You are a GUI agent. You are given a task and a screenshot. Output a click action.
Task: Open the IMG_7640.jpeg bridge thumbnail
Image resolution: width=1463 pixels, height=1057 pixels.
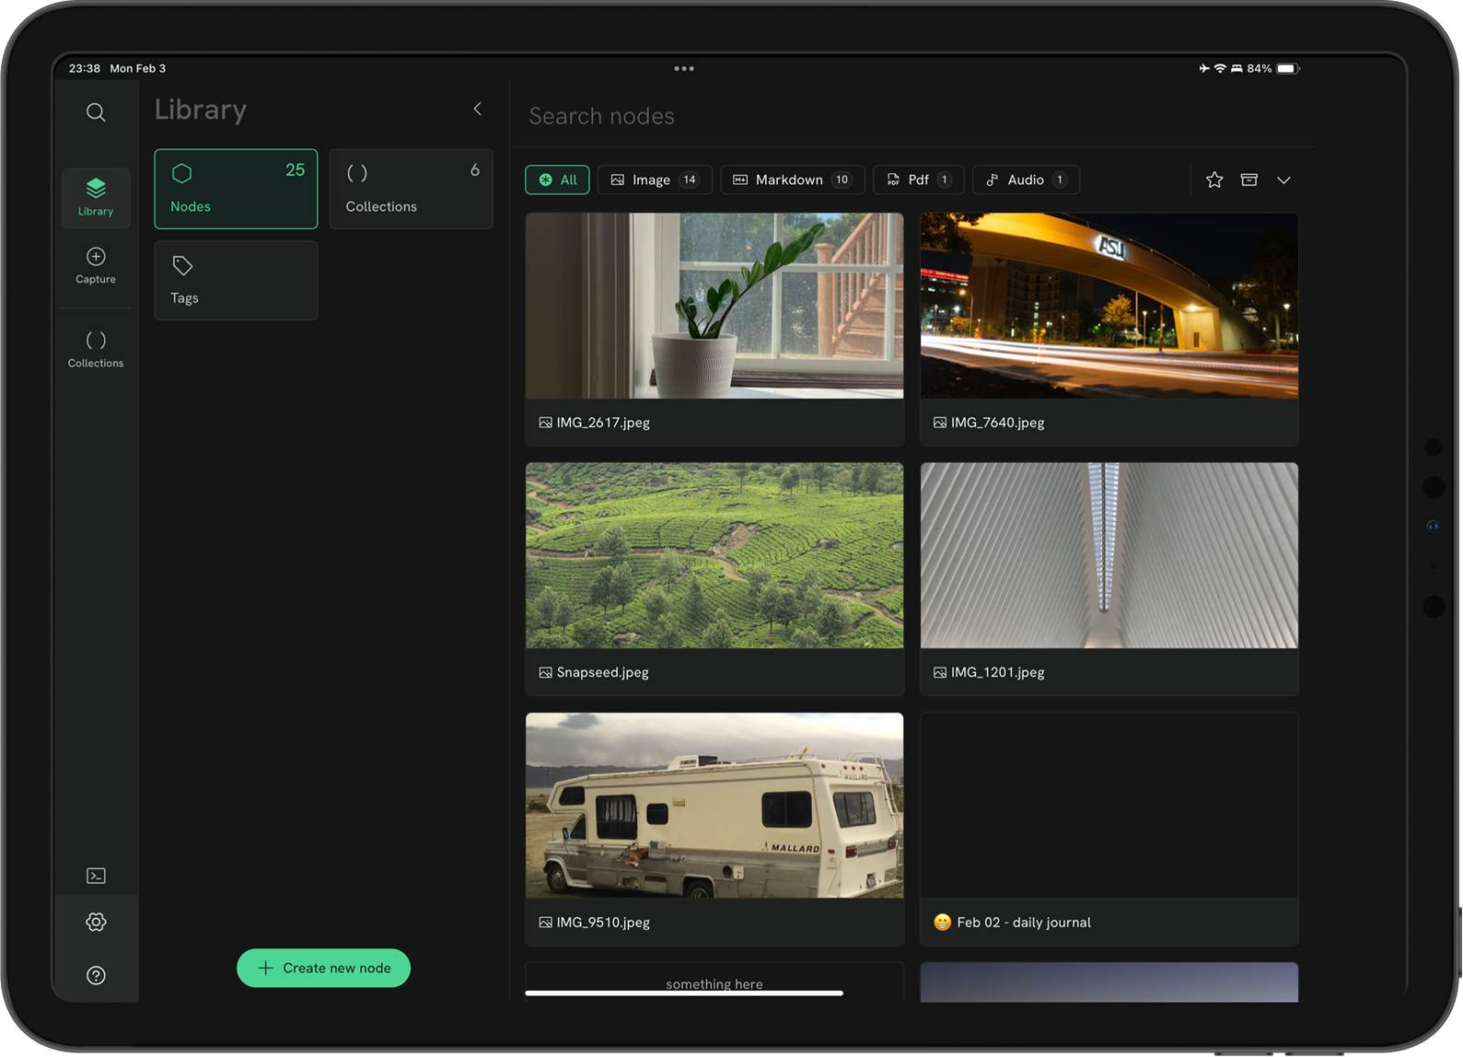pyautogui.click(x=1109, y=306)
